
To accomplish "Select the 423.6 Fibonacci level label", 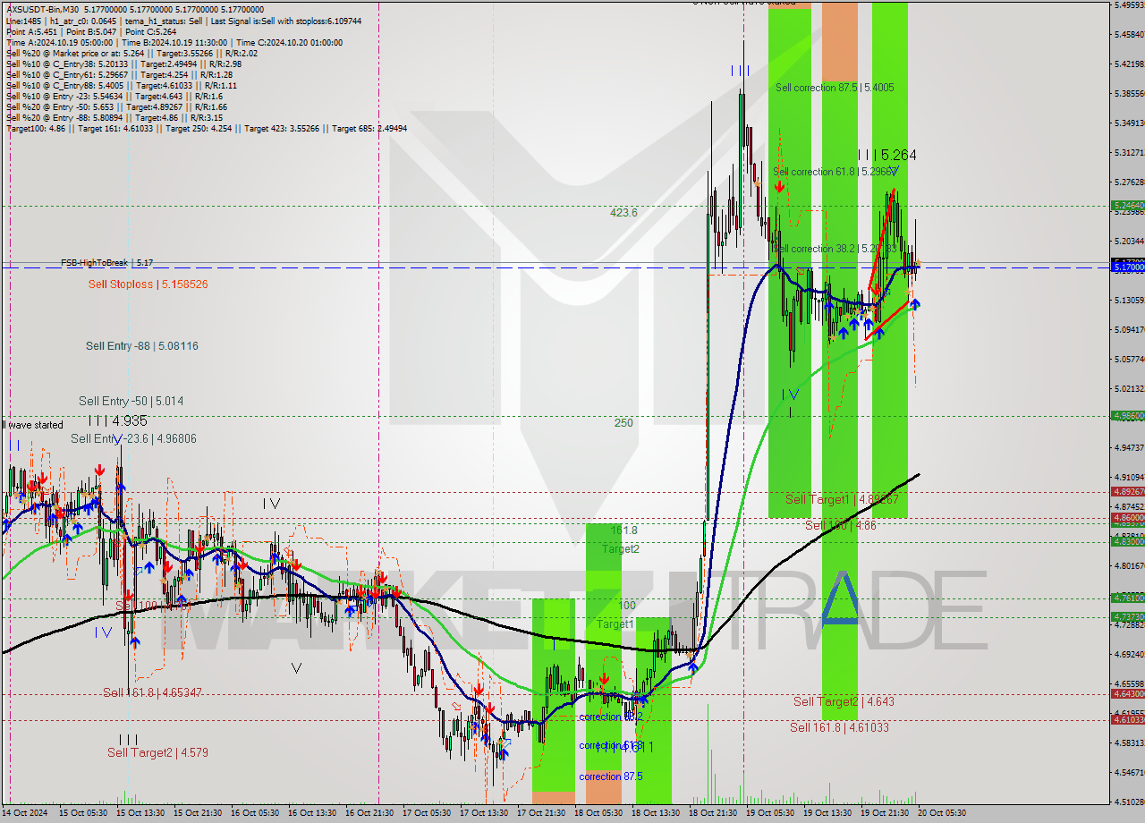I will click(623, 213).
